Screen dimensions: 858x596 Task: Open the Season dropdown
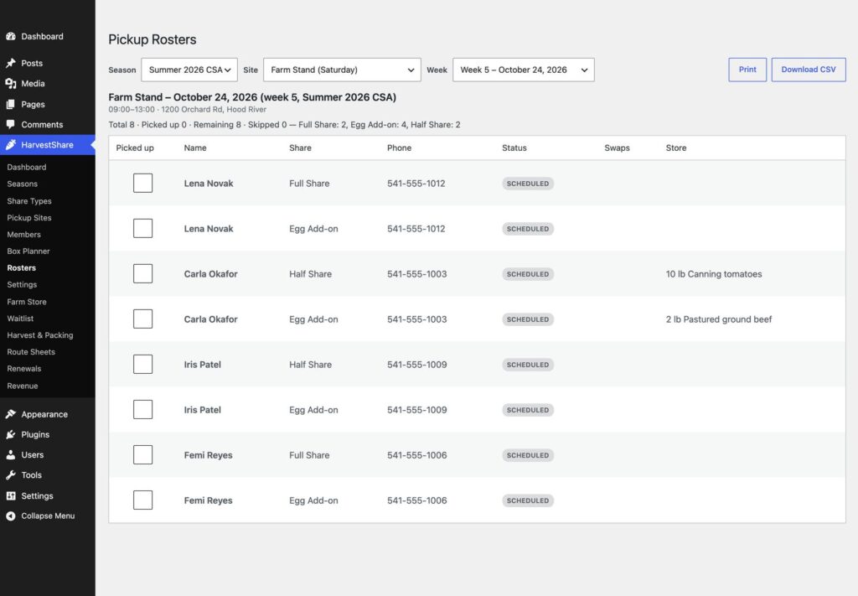click(189, 70)
